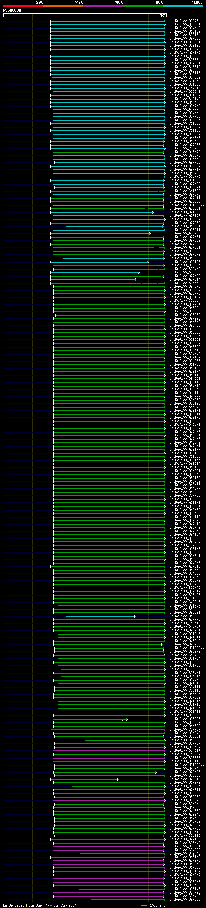Select the UniRef100_B9GEZ1 label
The image size is (206, 908).
[184, 42]
